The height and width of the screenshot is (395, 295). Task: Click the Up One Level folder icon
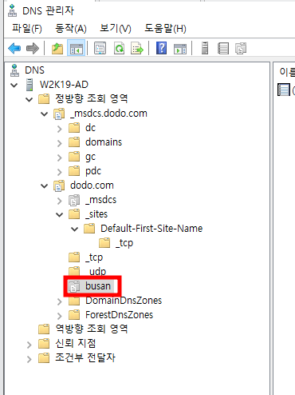(x=57, y=48)
